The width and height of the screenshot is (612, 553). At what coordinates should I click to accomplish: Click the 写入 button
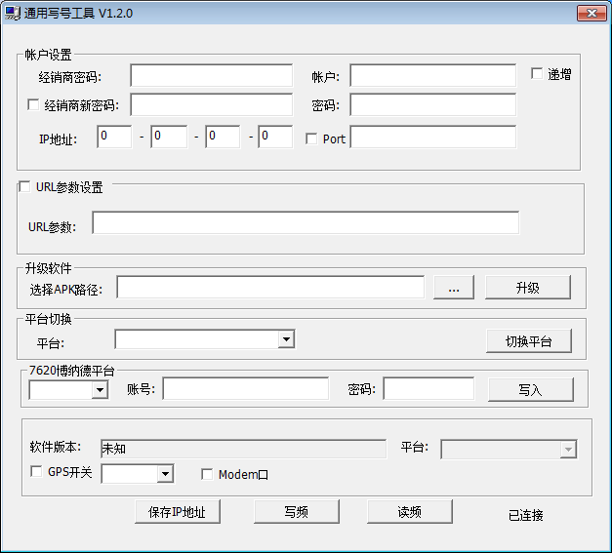pyautogui.click(x=531, y=389)
